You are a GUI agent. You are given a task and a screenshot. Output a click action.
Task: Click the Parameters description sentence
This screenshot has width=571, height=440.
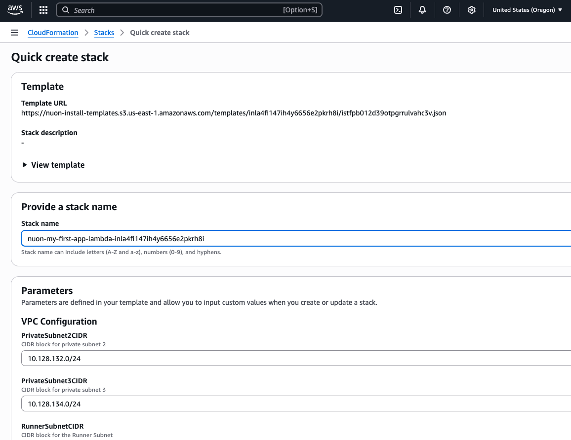click(x=199, y=302)
